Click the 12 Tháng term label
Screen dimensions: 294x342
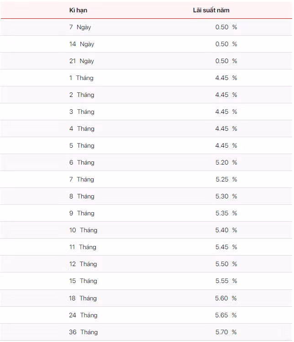point(83,264)
